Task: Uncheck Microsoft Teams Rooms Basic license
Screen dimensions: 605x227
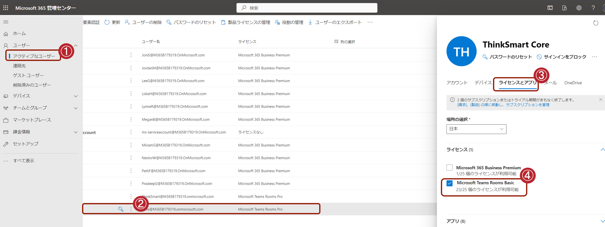Action: click(450, 183)
